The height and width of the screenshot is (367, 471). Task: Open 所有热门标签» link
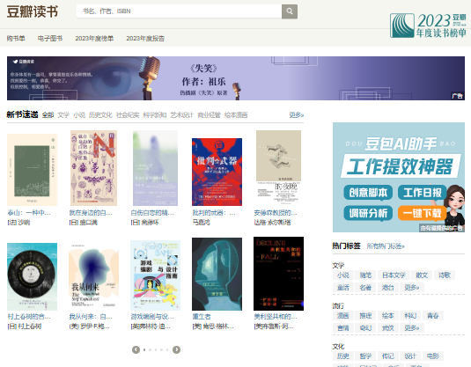point(386,246)
